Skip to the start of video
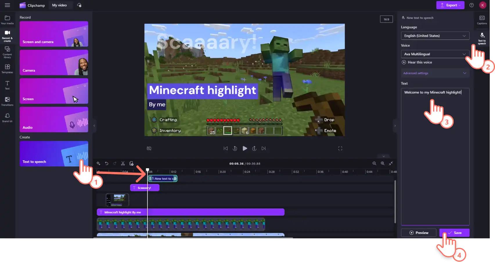The image size is (495, 262). point(226,148)
